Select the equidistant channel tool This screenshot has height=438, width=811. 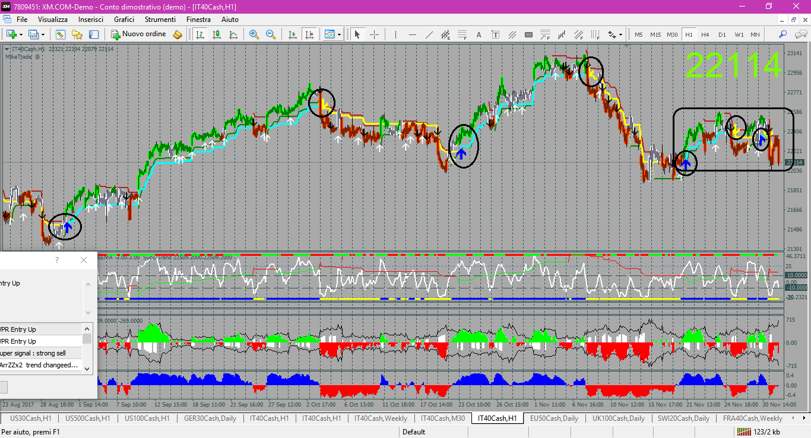445,34
